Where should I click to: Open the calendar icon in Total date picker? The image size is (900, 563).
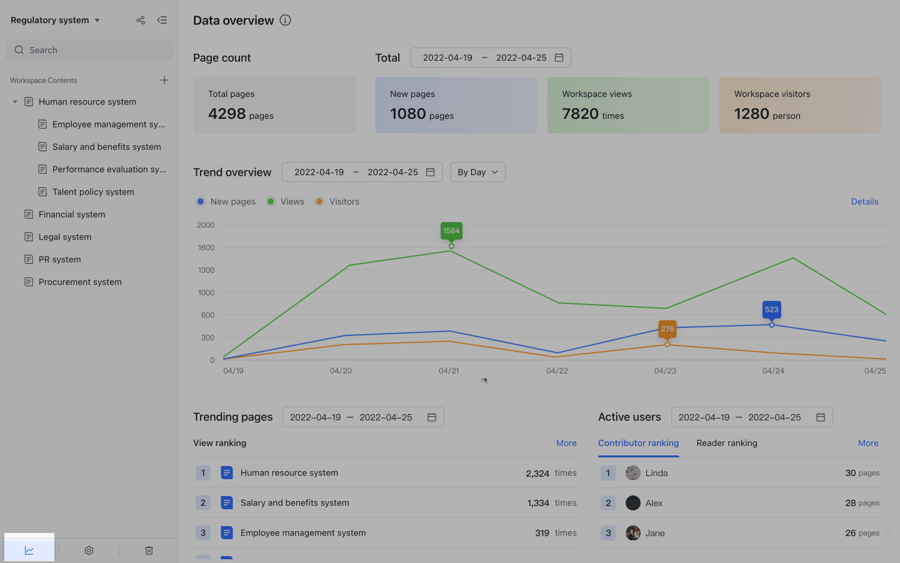pyautogui.click(x=559, y=57)
